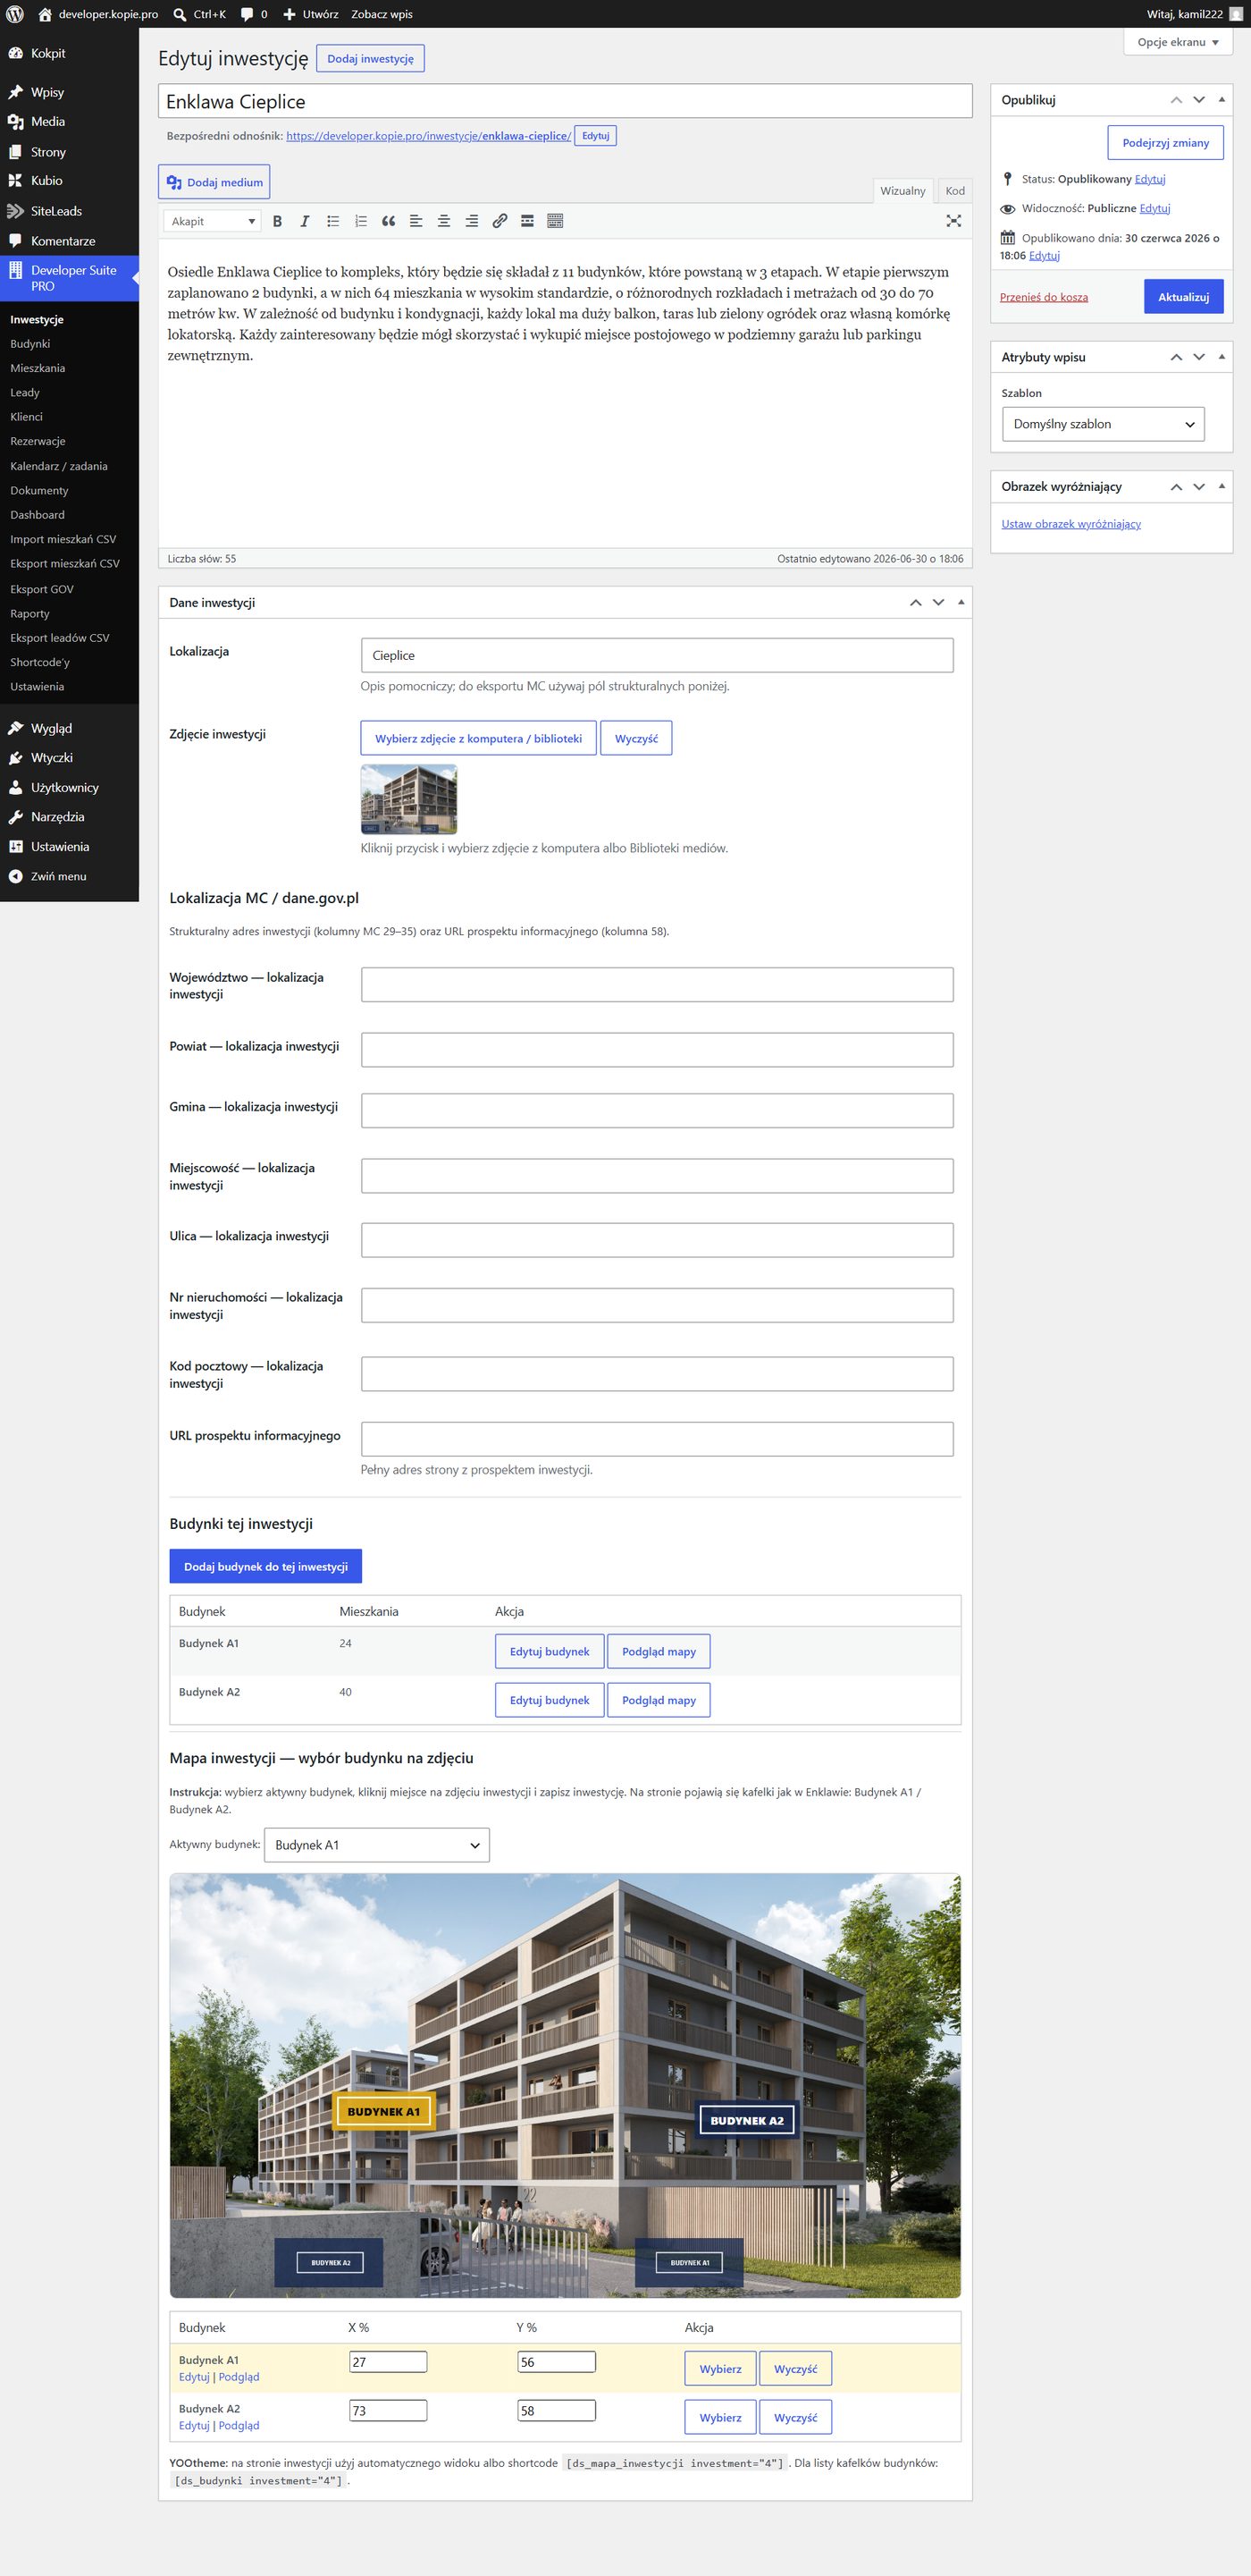Collapse the Opublikuj panel
The width and height of the screenshot is (1251, 2576).
click(1221, 100)
